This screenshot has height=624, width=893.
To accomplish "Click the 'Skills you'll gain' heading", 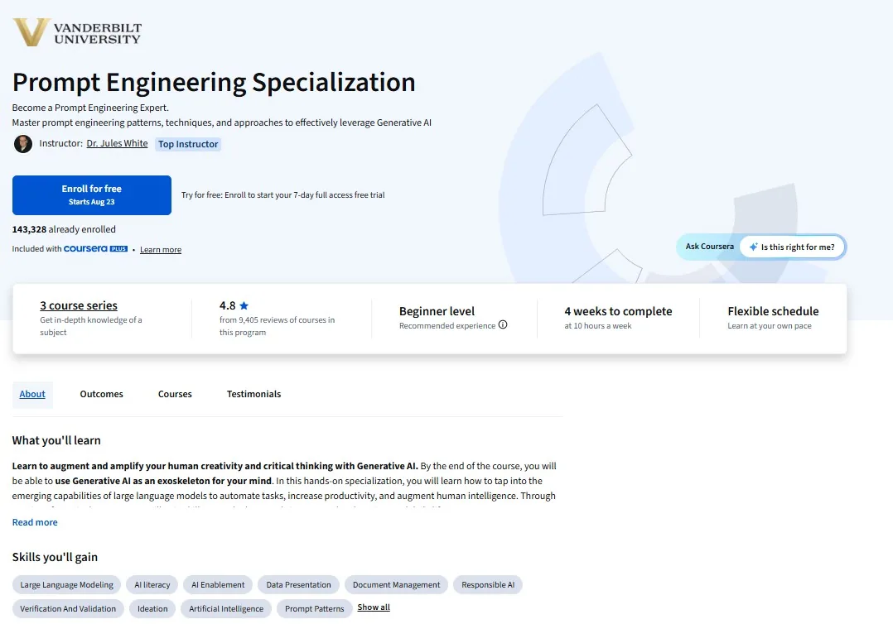I will click(x=55, y=557).
